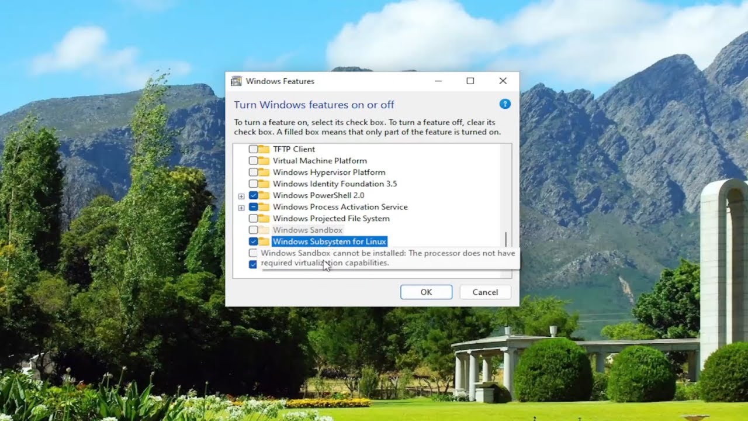
Task: Dismiss the dialog with Cancel
Action: coord(485,292)
